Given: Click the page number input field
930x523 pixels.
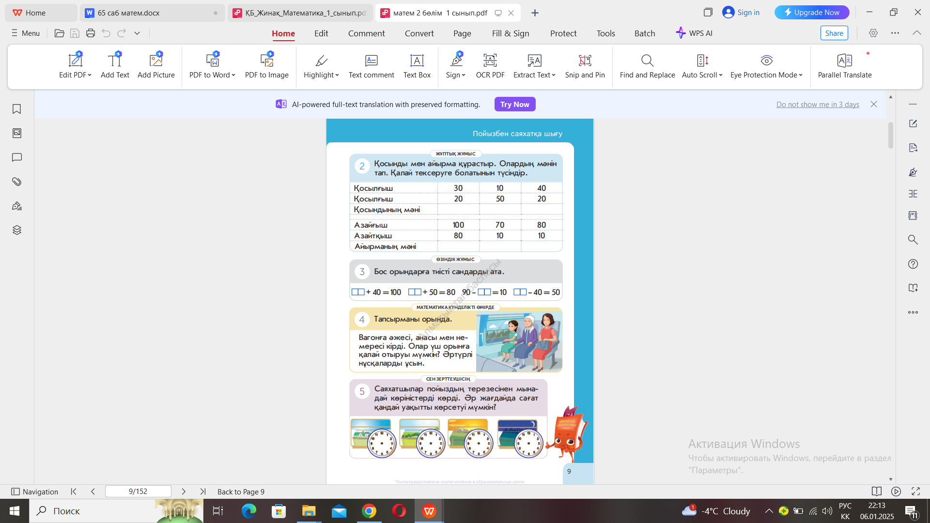Looking at the screenshot, I should (x=138, y=492).
